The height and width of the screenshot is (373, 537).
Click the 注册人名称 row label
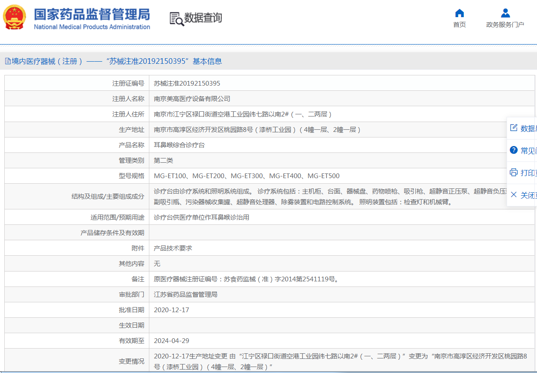tap(128, 99)
